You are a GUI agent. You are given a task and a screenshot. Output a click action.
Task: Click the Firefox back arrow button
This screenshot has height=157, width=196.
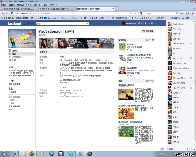point(3,13)
